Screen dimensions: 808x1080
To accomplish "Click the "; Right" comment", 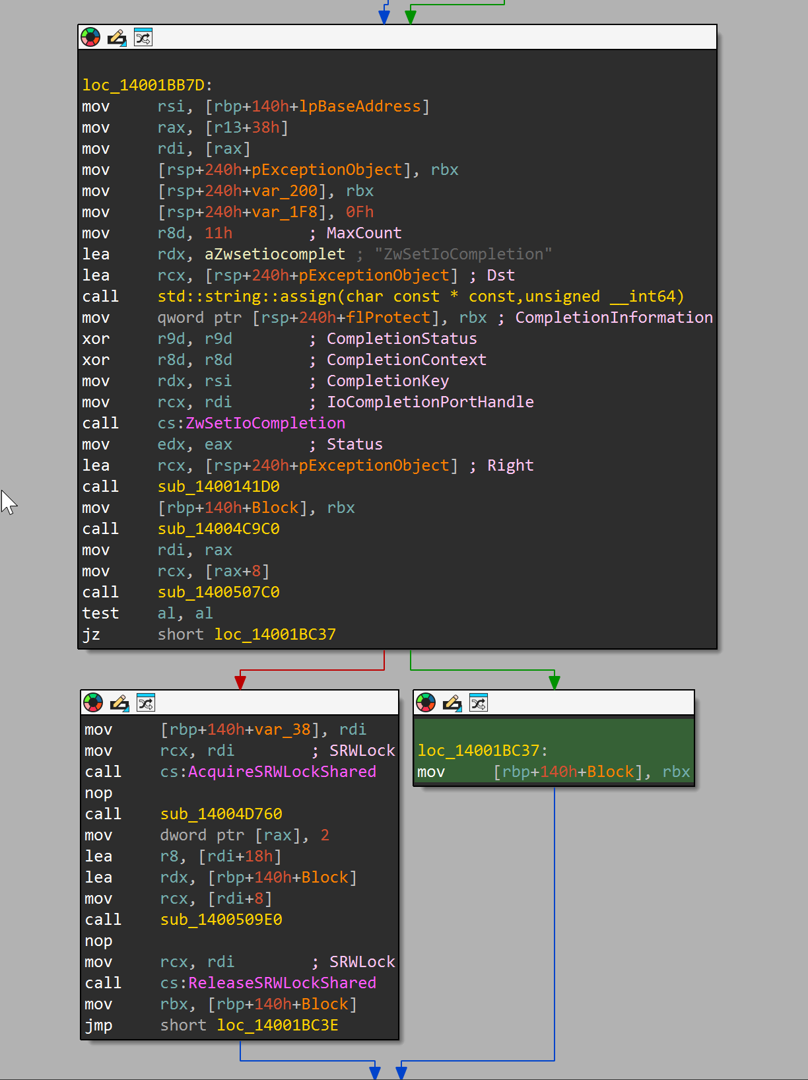I will click(501, 465).
